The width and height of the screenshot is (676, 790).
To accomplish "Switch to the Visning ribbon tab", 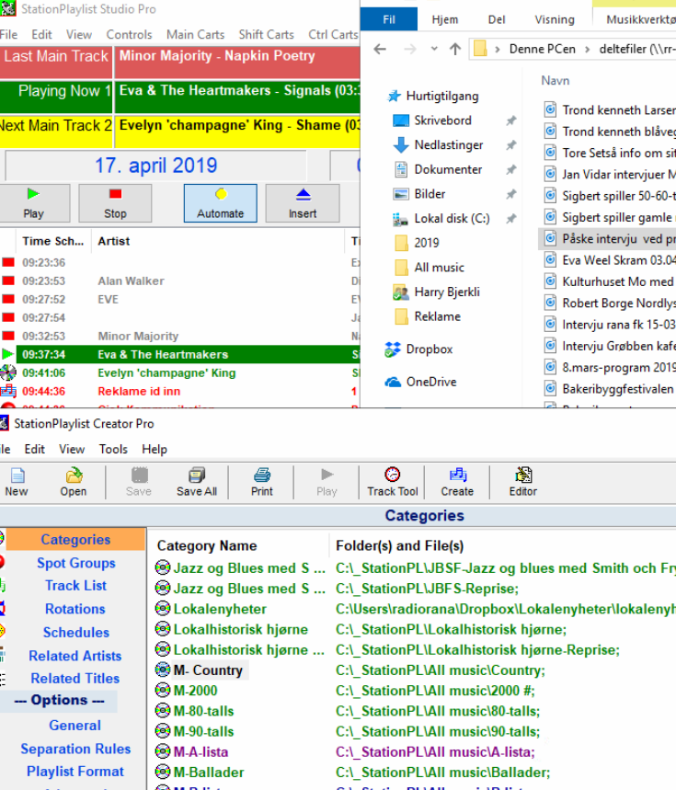I will [x=555, y=19].
